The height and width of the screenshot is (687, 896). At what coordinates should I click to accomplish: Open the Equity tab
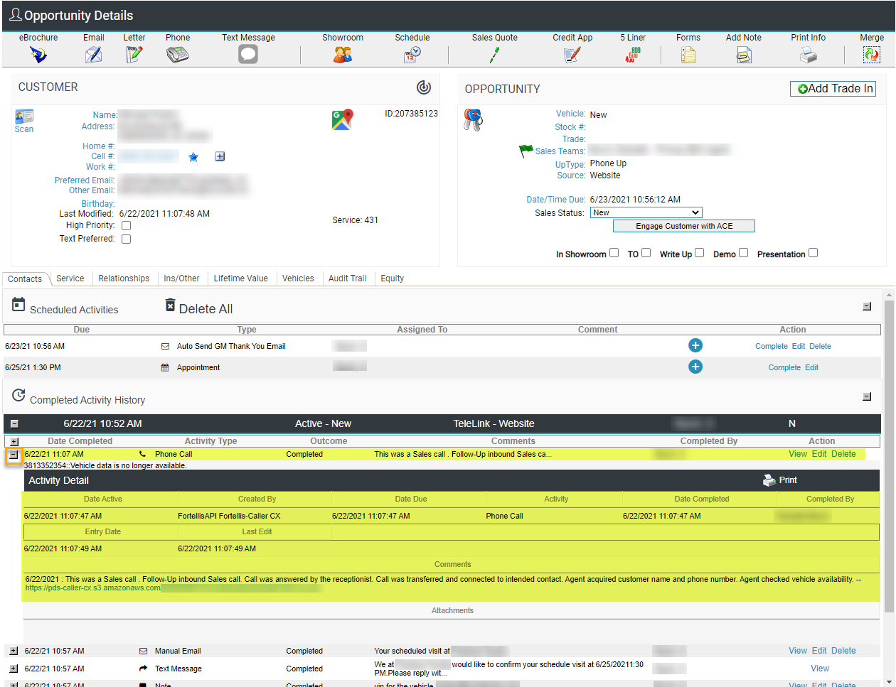tap(392, 278)
